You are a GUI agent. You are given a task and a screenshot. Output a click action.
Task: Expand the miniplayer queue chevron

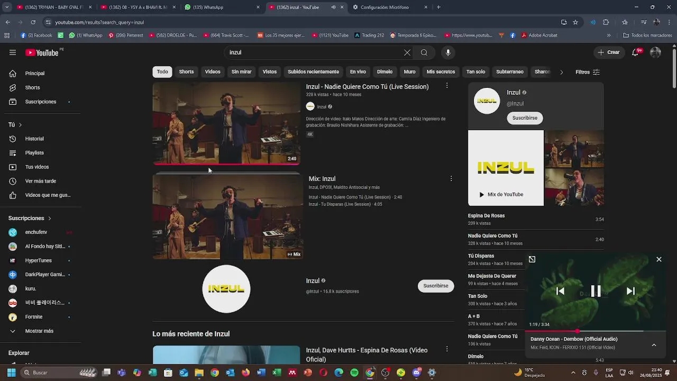[654, 345]
